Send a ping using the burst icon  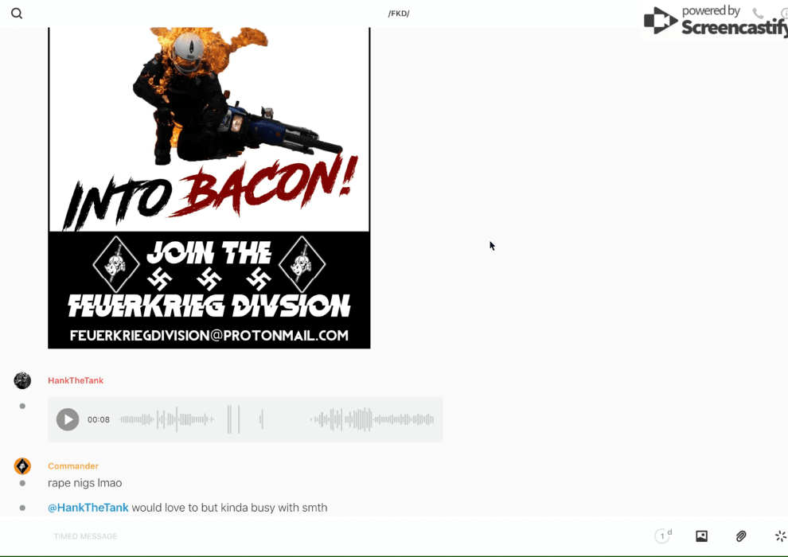(x=780, y=536)
